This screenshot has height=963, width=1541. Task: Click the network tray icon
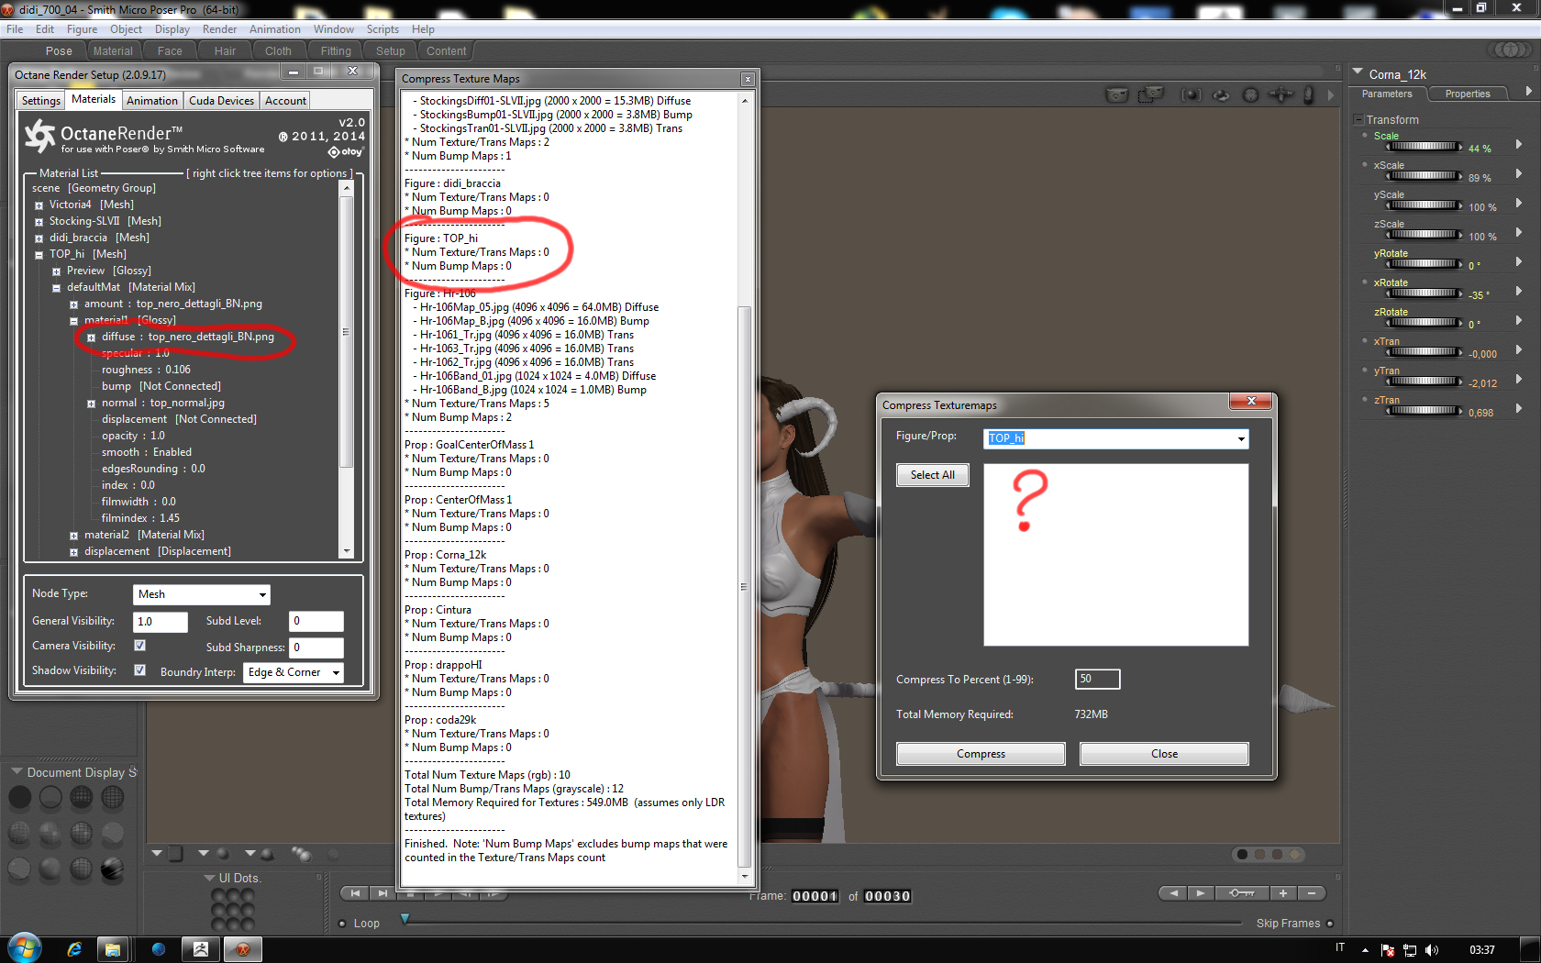point(1410,950)
